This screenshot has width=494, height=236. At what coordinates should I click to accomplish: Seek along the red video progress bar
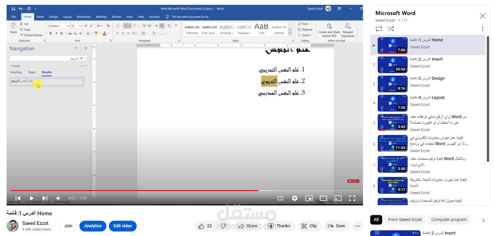pos(185,190)
